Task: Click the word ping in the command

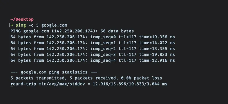Action: [x=21, y=25]
